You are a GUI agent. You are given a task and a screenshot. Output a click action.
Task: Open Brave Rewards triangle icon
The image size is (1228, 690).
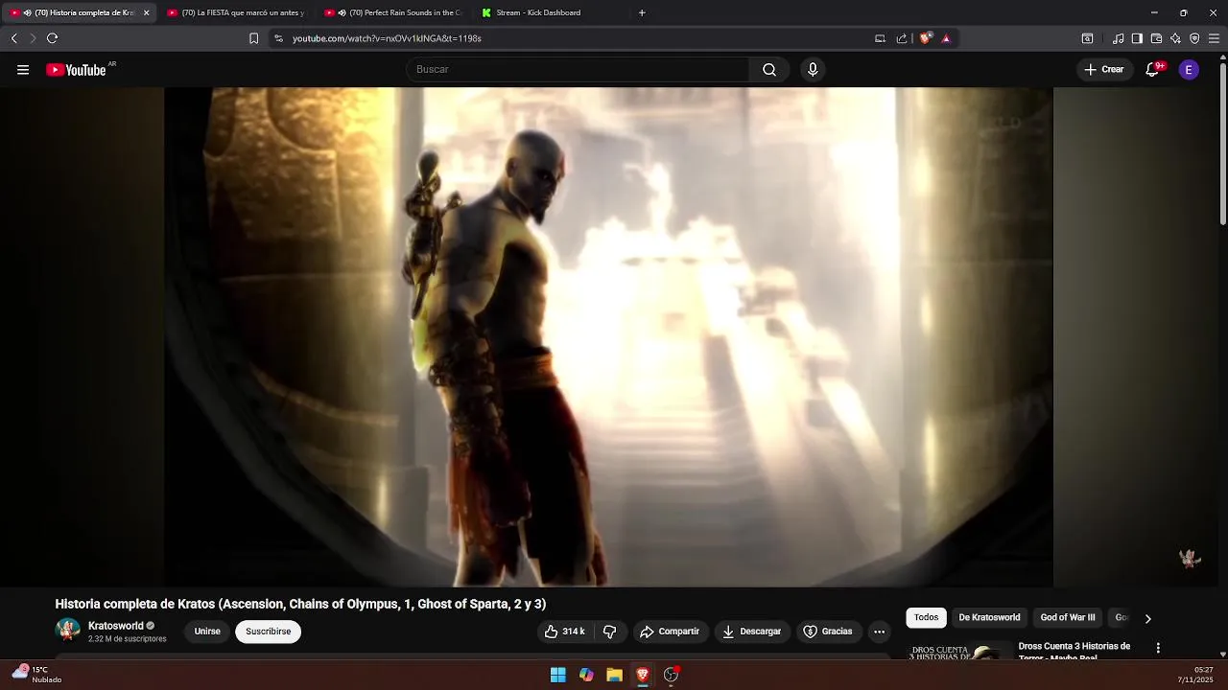[x=946, y=38]
